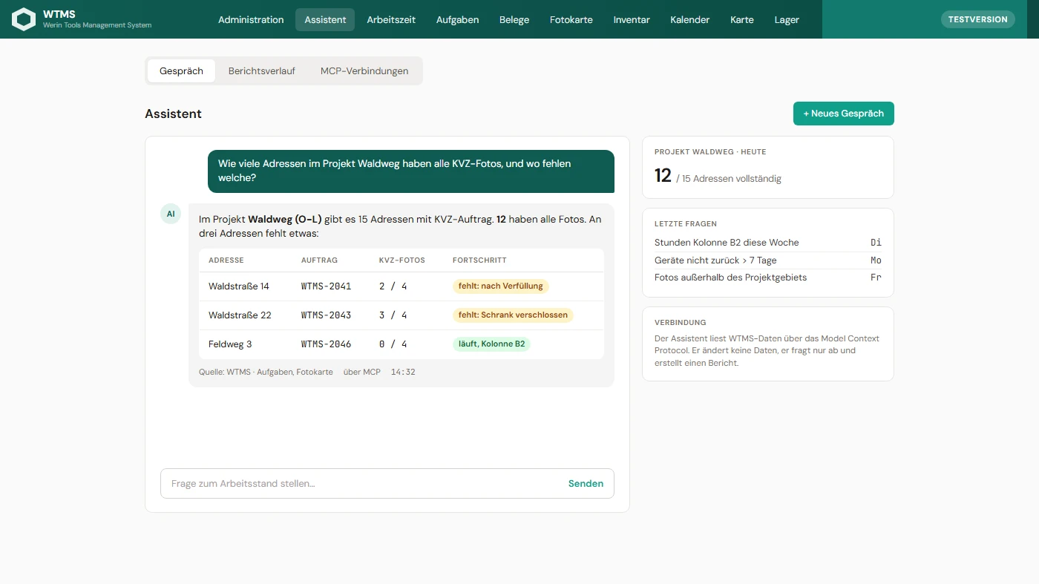This screenshot has width=1039, height=584.
Task: Open recent question Geräte nicht zurück > 7 Tage
Action: tap(768, 260)
